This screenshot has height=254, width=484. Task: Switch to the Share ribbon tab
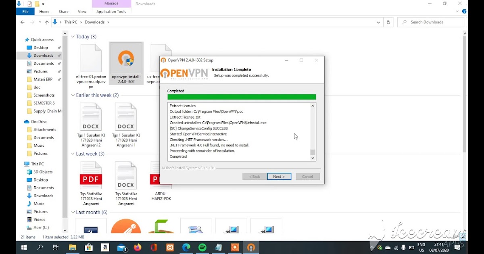click(x=63, y=12)
